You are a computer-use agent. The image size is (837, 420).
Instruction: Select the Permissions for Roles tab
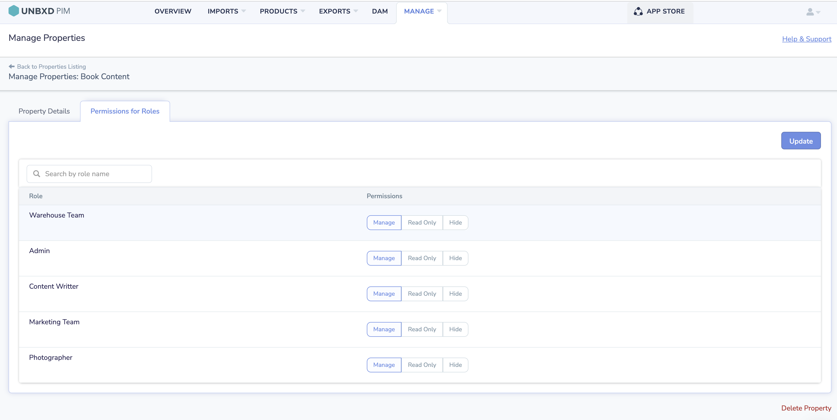tap(125, 111)
